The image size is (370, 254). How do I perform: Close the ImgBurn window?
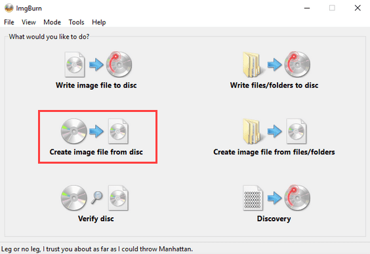(358, 8)
